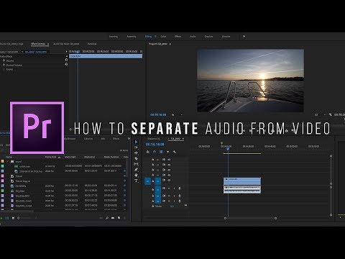Select the blue video clip on V1
This screenshot has height=259, width=345.
[242, 181]
